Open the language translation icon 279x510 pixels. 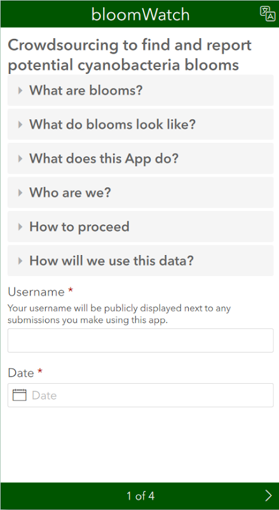click(x=268, y=13)
